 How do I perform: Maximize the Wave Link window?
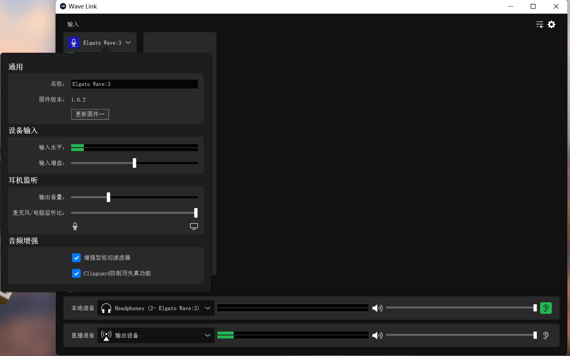[x=533, y=7]
